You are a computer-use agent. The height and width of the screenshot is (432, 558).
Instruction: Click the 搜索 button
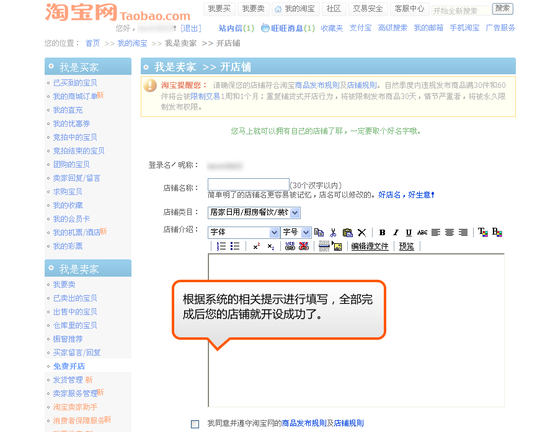tap(502, 9)
